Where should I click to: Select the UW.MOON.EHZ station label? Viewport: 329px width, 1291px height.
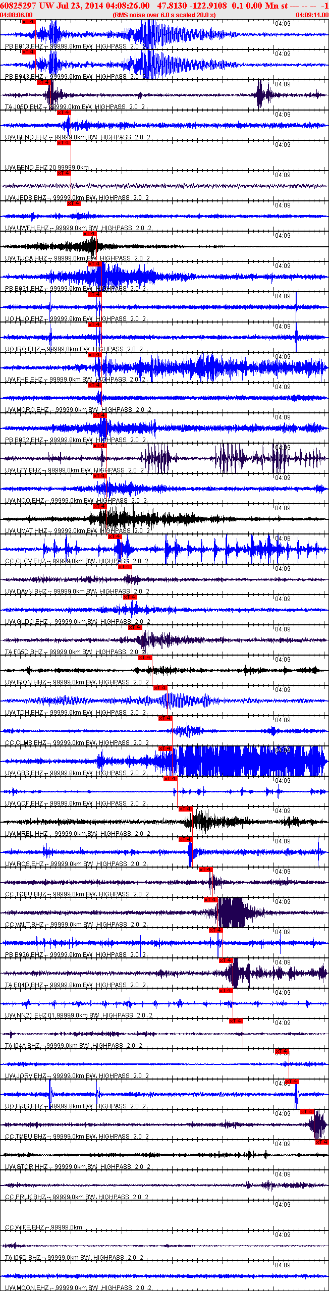tap(78, 1288)
